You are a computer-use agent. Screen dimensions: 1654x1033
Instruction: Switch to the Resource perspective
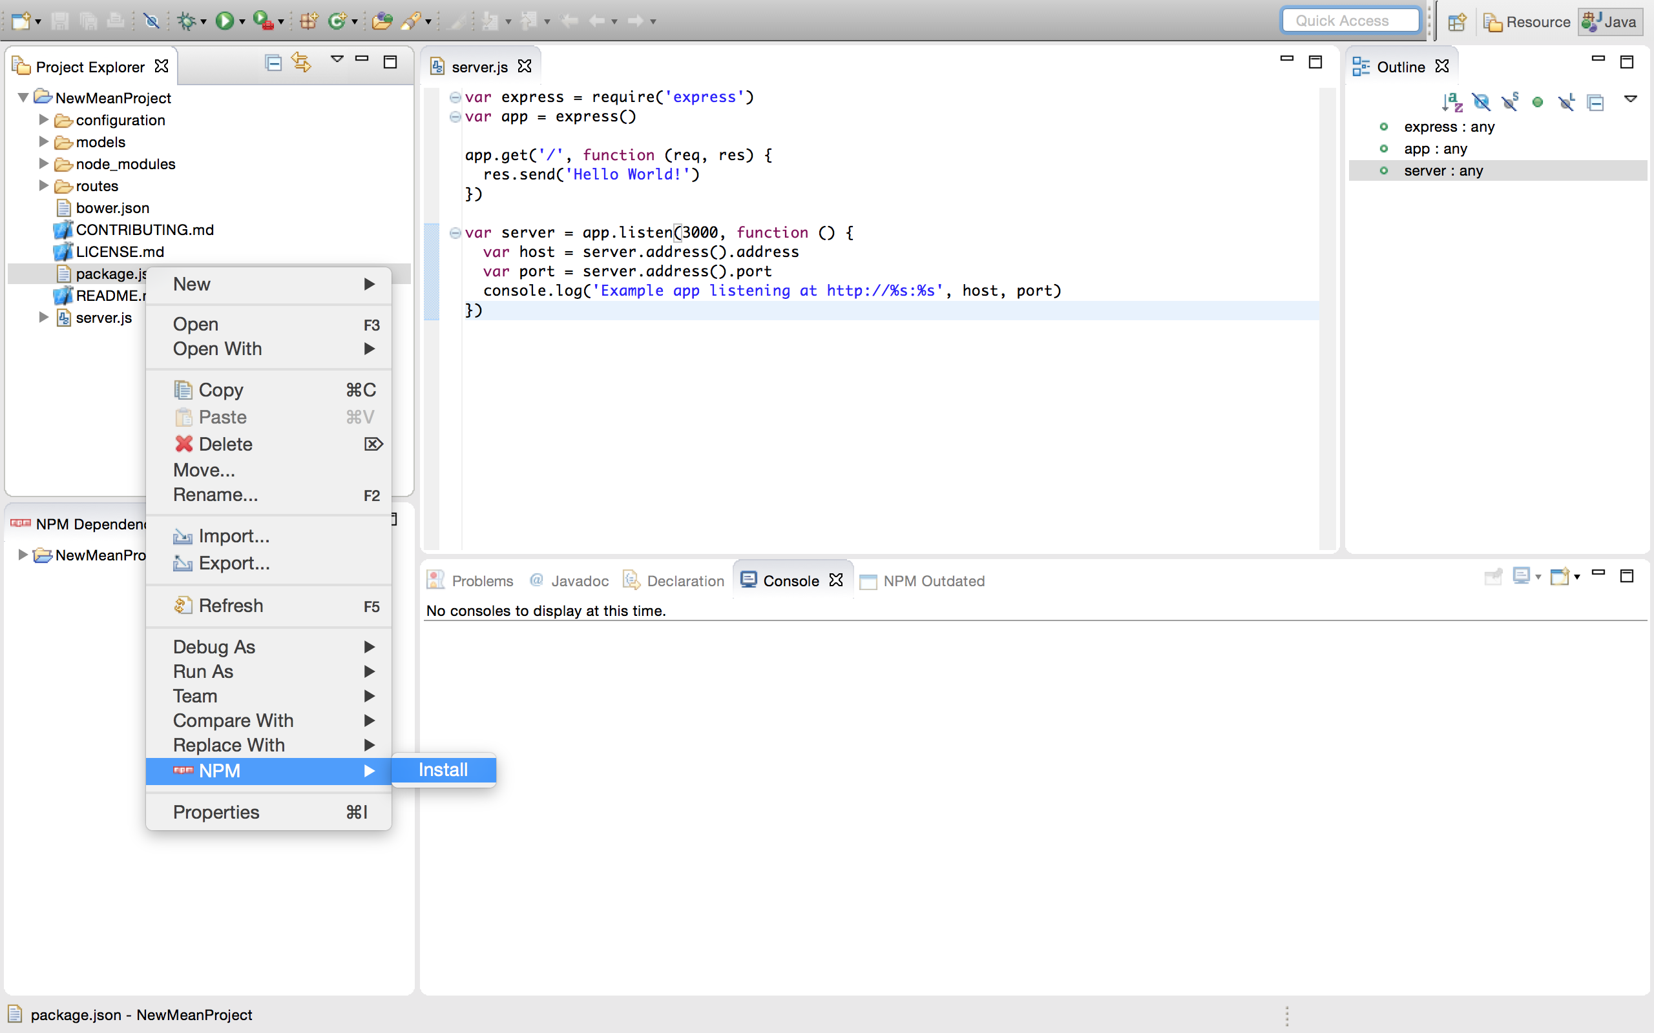(1527, 22)
